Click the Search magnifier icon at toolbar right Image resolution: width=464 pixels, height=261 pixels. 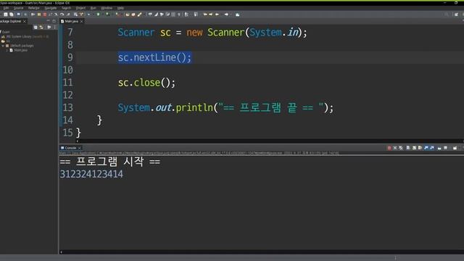click(x=447, y=14)
